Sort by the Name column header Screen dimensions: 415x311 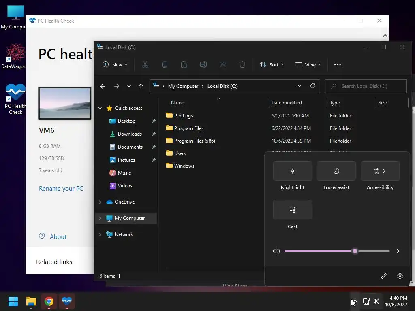coord(178,102)
